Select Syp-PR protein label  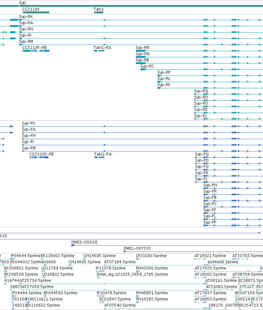(210, 191)
